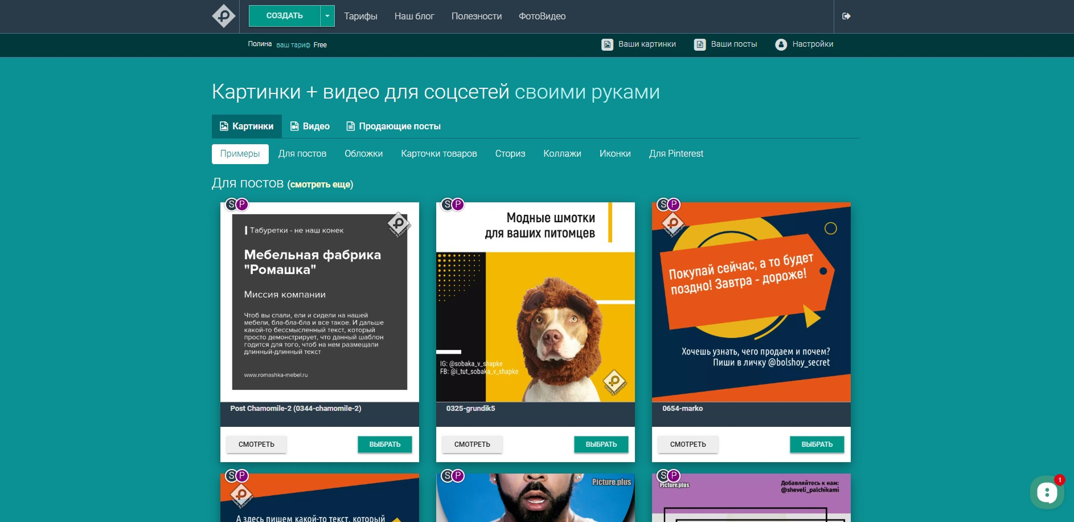Open the dog in lion hat template thumbnail
Image resolution: width=1074 pixels, height=522 pixels.
[x=535, y=302]
